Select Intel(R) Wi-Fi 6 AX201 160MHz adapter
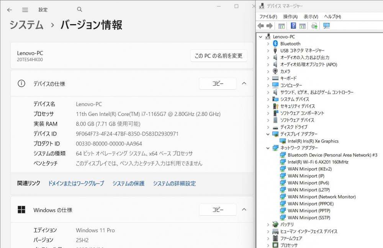Viewport: 383px width, 248px height. tap(318, 162)
